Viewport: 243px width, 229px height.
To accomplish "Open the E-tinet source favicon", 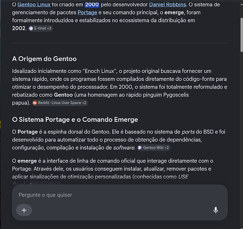I will coord(31,28).
